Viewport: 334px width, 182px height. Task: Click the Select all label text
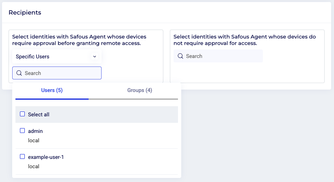(x=39, y=115)
